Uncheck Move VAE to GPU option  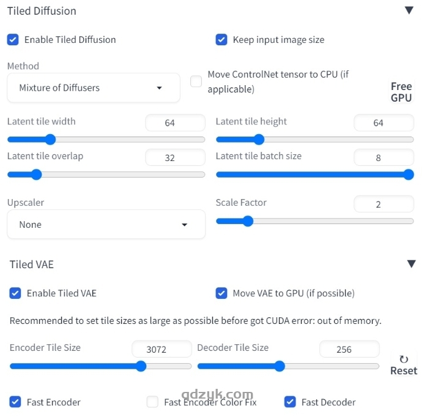[x=222, y=293]
